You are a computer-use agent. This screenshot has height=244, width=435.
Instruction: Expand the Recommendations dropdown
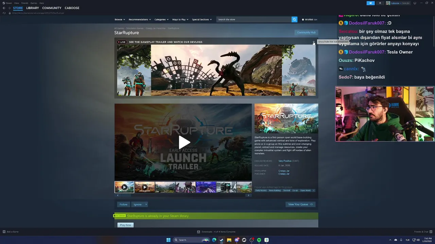coord(139,19)
